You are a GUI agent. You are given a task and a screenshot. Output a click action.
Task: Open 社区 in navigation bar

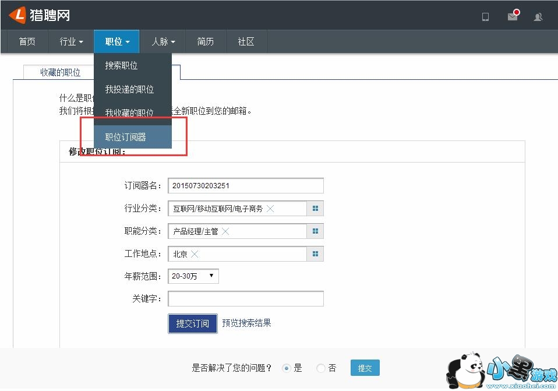coord(246,42)
